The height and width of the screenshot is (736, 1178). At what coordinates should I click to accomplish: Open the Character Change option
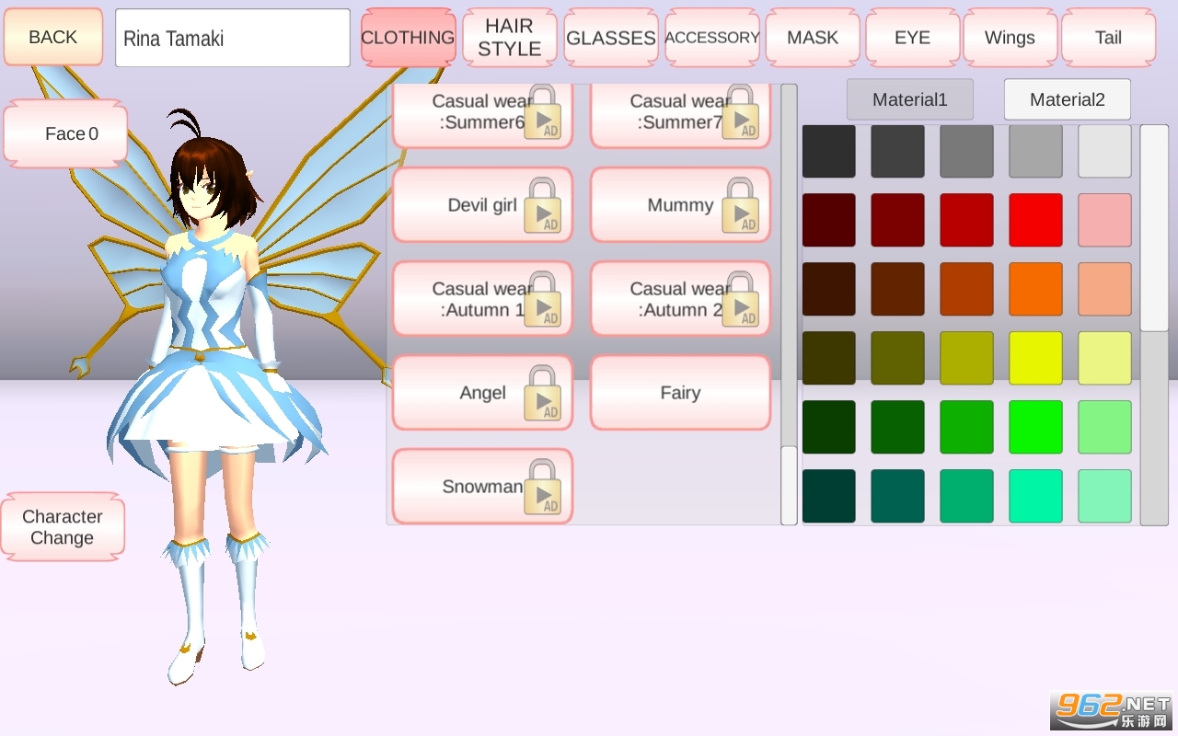point(63,527)
